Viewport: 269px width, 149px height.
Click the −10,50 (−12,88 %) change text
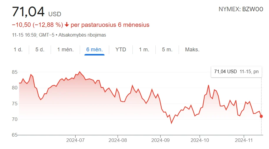38,25
